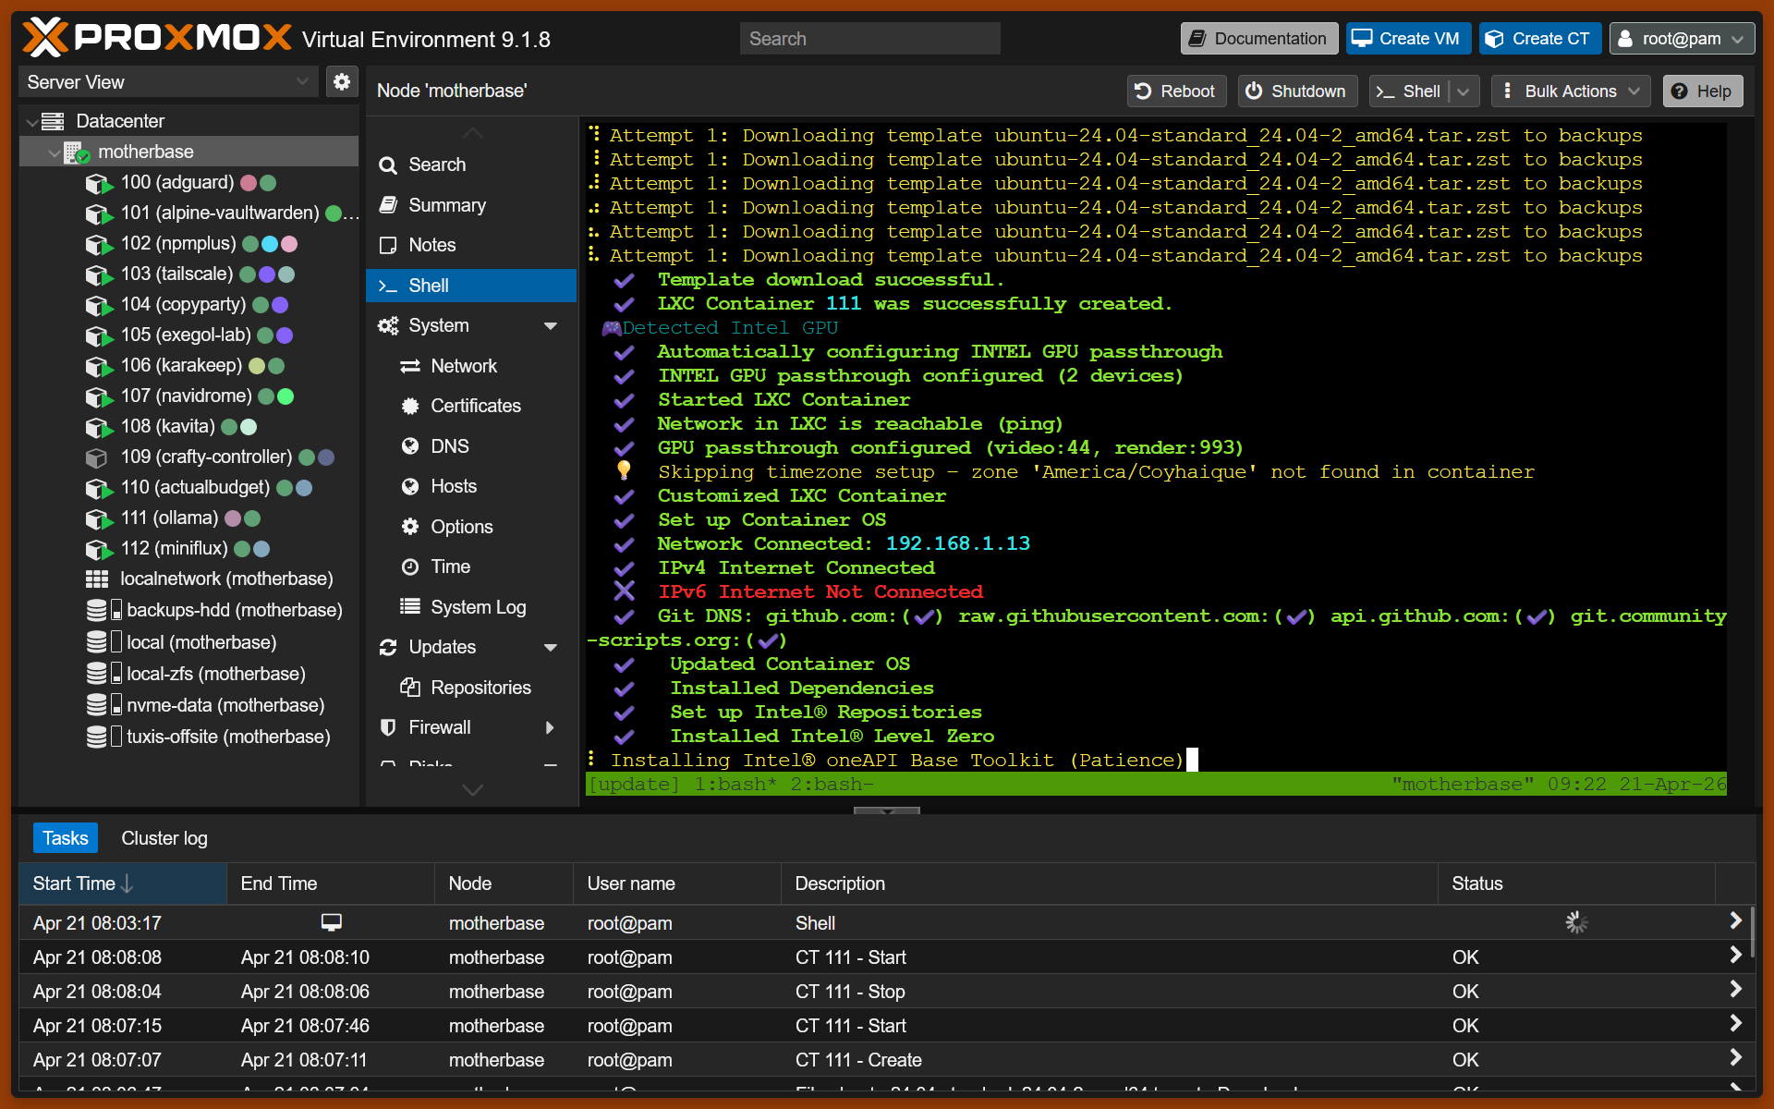Click the Server View settings gear icon
Image resolution: width=1774 pixels, height=1109 pixels.
(341, 82)
